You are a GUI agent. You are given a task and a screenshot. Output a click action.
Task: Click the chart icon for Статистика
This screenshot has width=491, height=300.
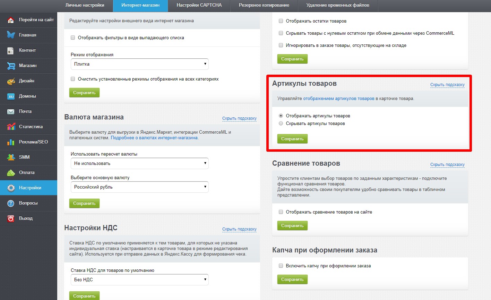11,127
